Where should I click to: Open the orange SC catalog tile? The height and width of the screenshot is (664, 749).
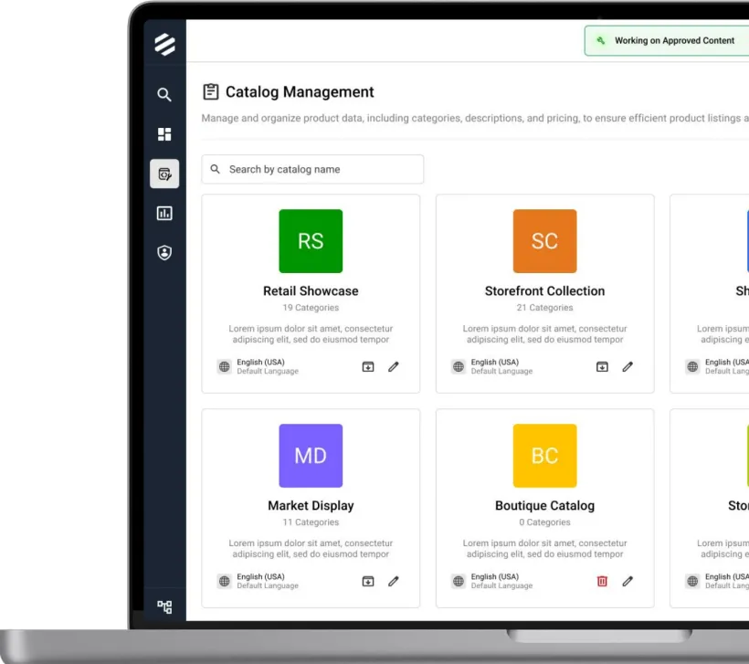point(544,241)
